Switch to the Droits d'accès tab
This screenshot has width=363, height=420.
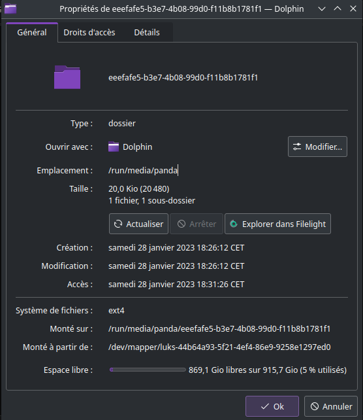click(89, 33)
